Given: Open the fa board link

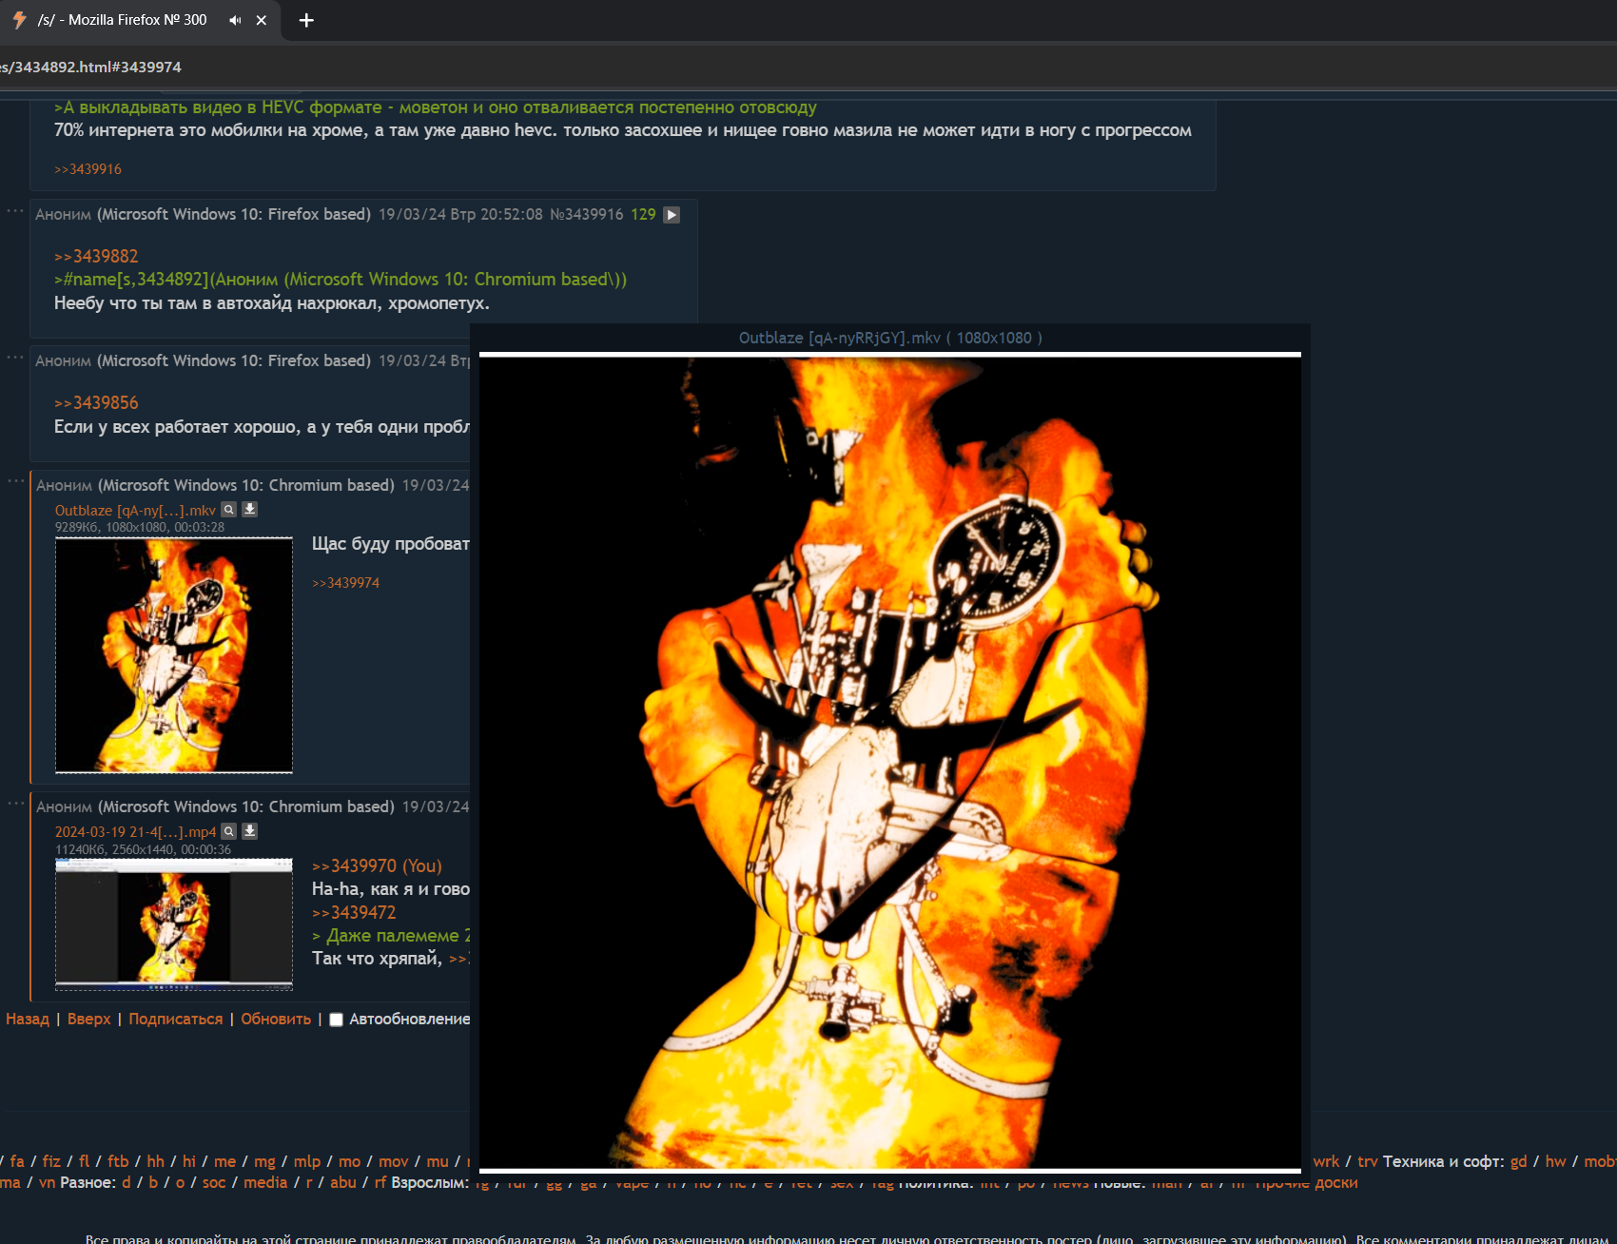Looking at the screenshot, I should 17,1161.
